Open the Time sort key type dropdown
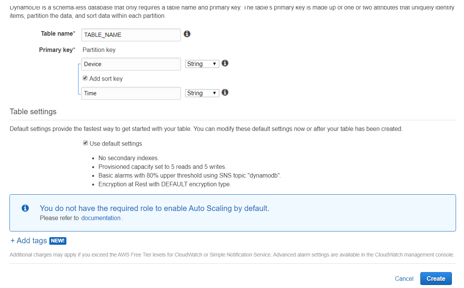The height and width of the screenshot is (288, 464). point(202,93)
